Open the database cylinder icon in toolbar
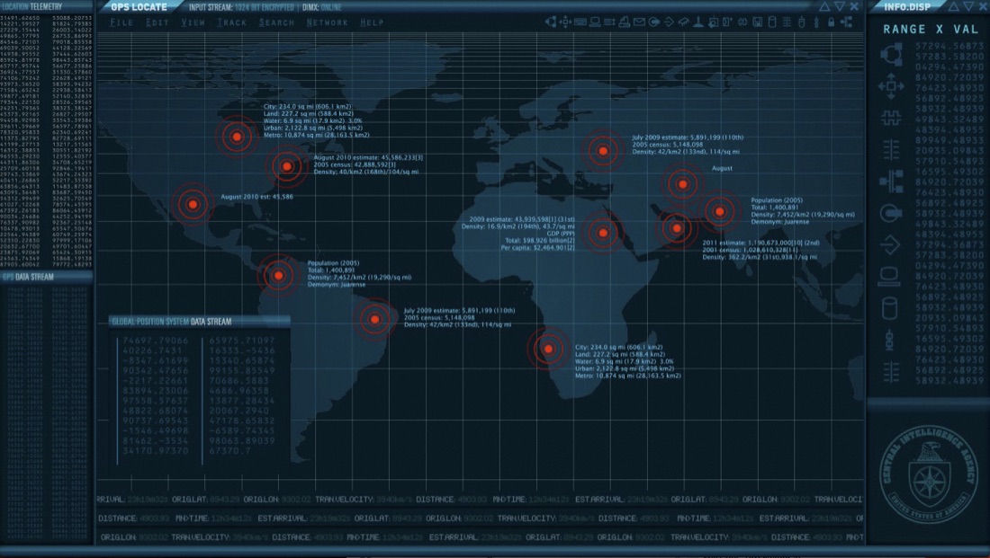 click(x=772, y=22)
